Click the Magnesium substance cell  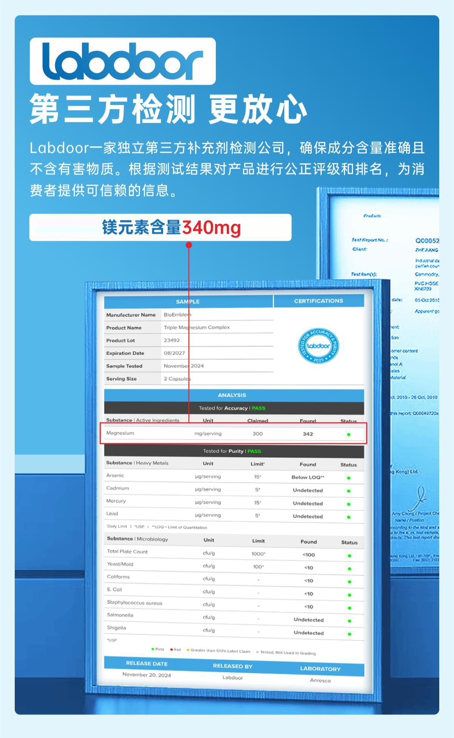coord(120,433)
